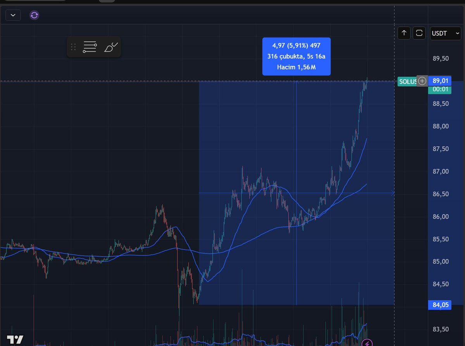Select the indicator settings sliders icon
This screenshot has height=346, width=465.
tap(90, 47)
